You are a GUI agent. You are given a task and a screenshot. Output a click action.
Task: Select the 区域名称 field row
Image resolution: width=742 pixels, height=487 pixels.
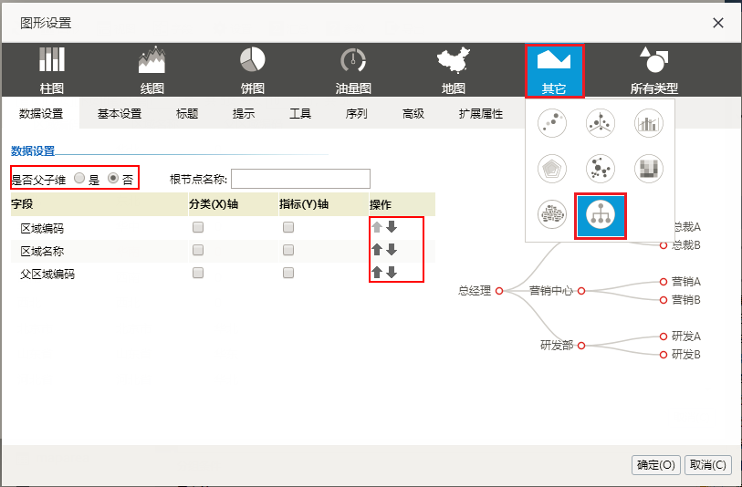223,251
